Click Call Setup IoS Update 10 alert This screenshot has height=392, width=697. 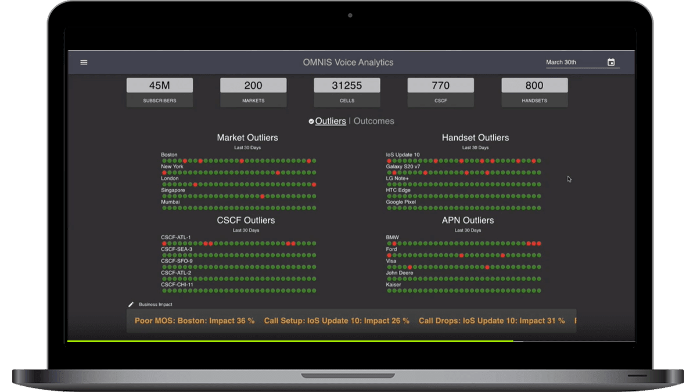[336, 321]
